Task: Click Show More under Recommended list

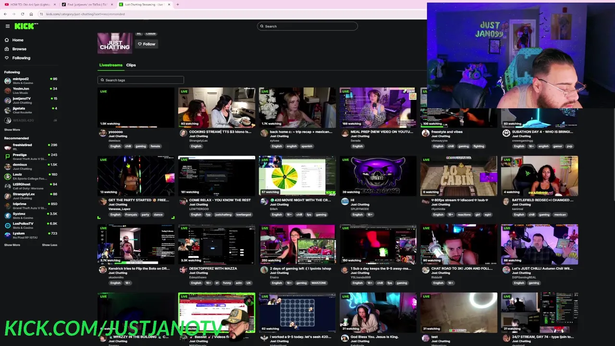Action: click(12, 245)
